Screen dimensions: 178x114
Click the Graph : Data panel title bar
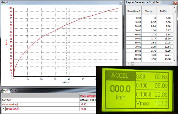tap(48, 90)
